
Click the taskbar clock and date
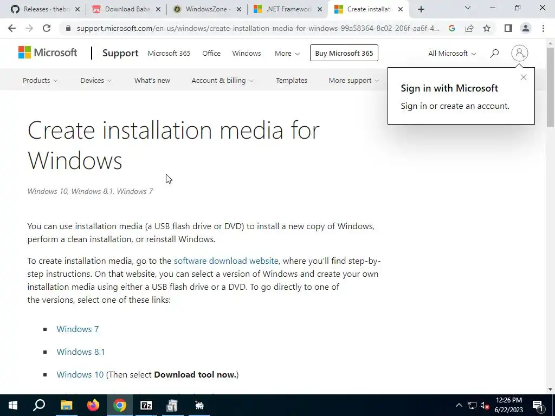tap(508, 405)
